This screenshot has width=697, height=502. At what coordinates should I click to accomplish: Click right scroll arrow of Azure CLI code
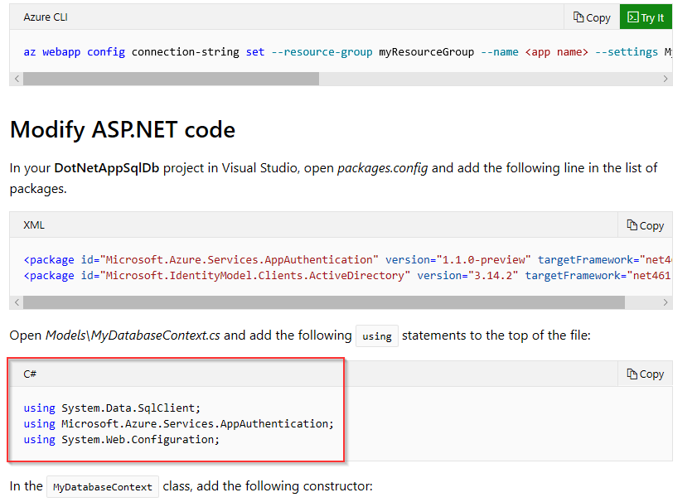(x=666, y=79)
